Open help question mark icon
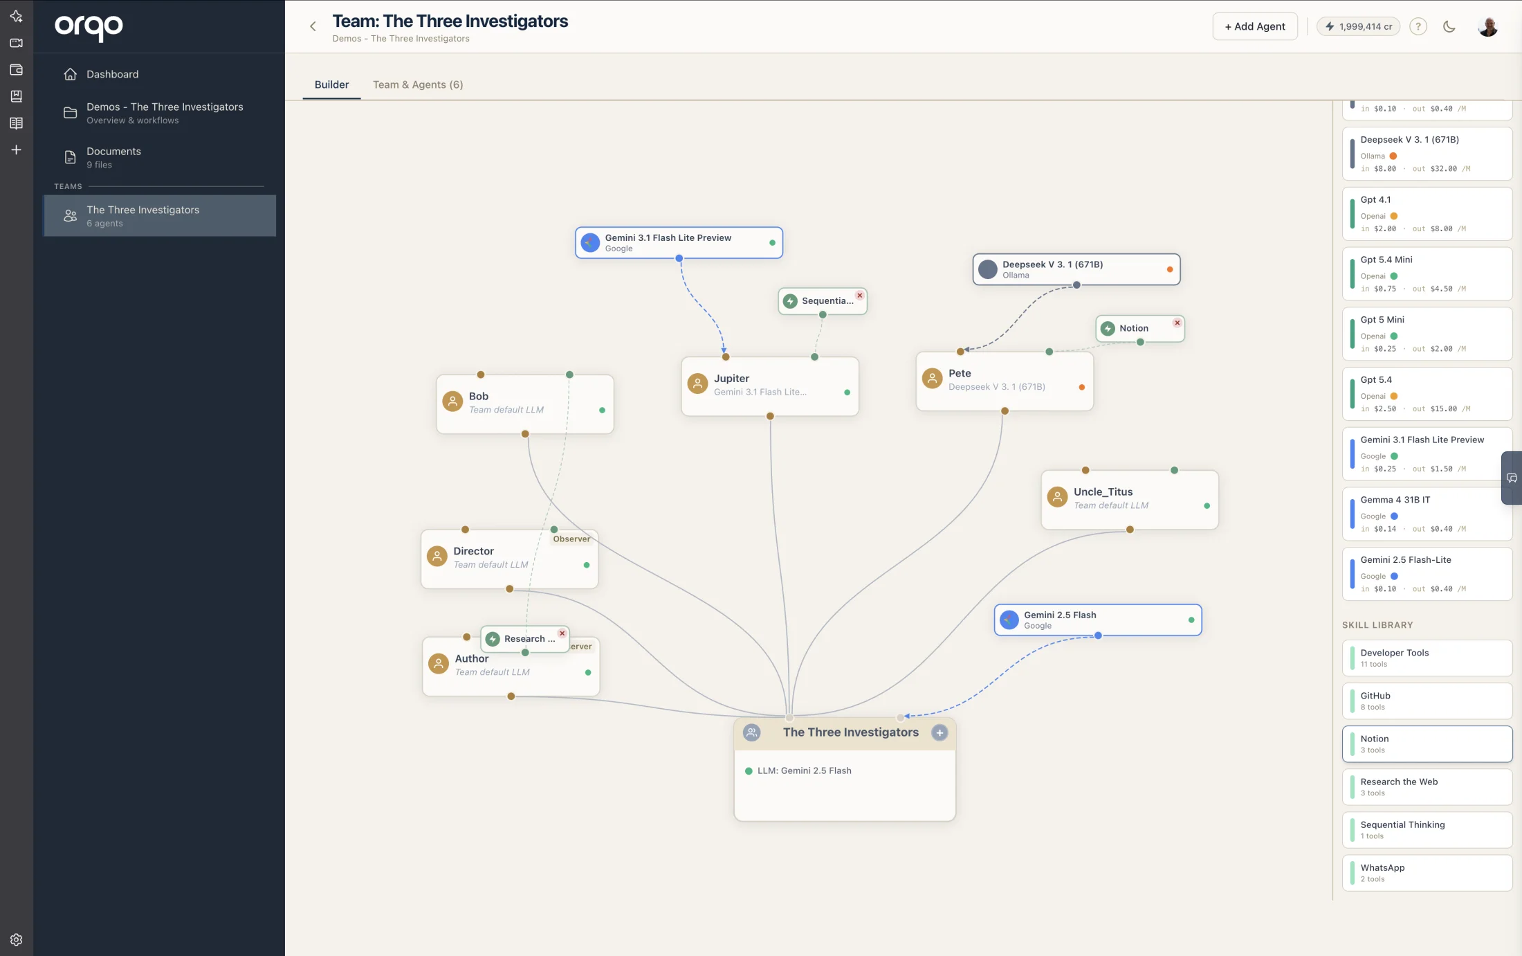The height and width of the screenshot is (956, 1522). [x=1418, y=26]
